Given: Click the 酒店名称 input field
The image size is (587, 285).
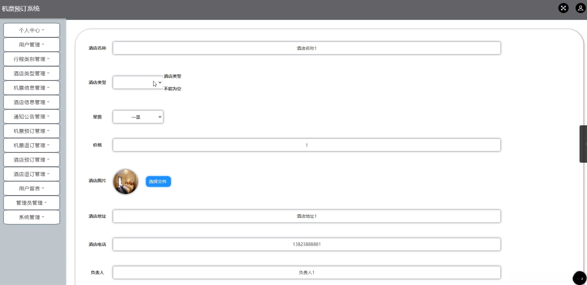Looking at the screenshot, I should coord(307,48).
